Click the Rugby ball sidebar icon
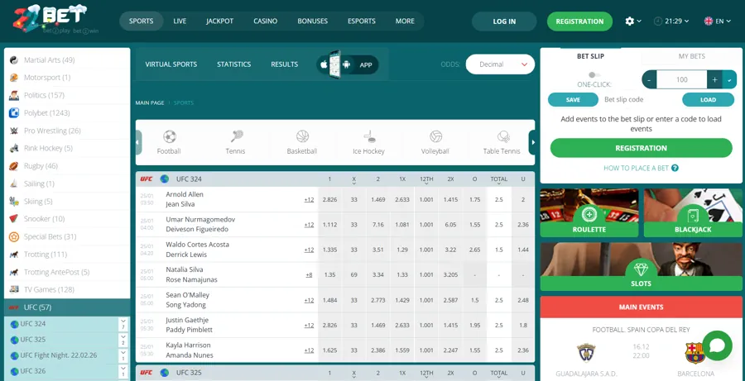 pyautogui.click(x=14, y=166)
